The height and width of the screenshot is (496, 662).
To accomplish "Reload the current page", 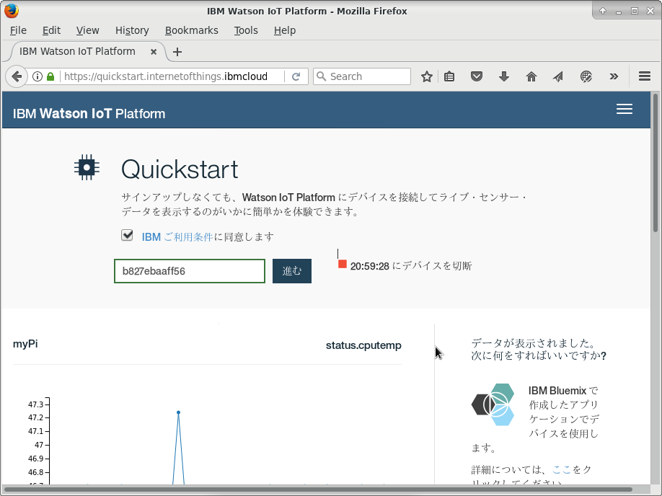I will pyautogui.click(x=296, y=76).
